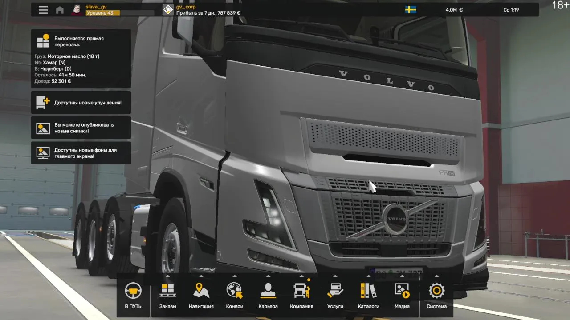Expand the arrow above Карьера
570x320 pixels.
click(x=268, y=276)
